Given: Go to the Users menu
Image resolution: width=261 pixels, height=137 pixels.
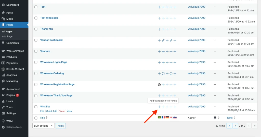Looking at the screenshot, I should [x=10, y=101].
